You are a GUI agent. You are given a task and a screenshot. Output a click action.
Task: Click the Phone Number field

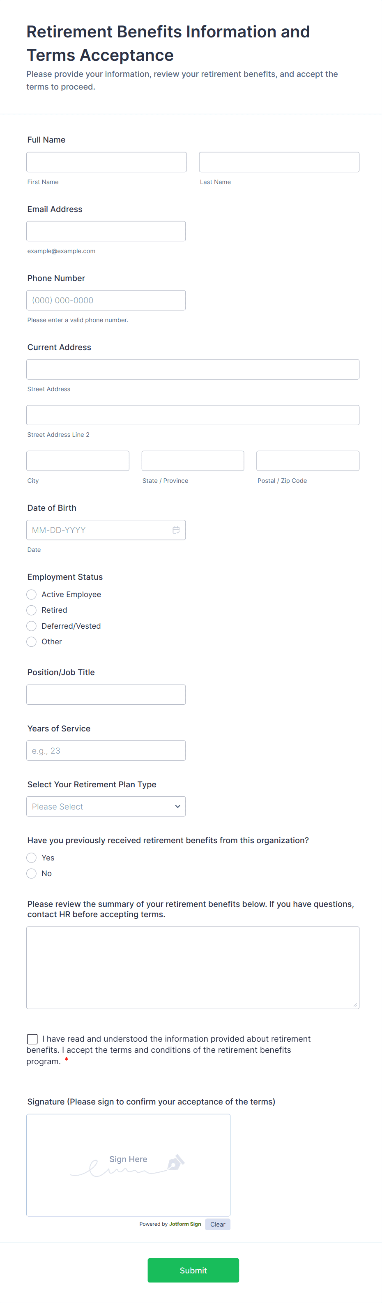point(106,300)
